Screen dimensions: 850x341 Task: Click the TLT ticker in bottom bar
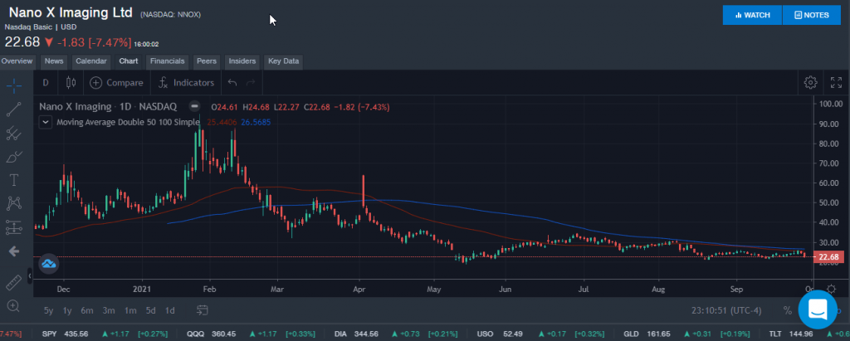click(x=776, y=334)
